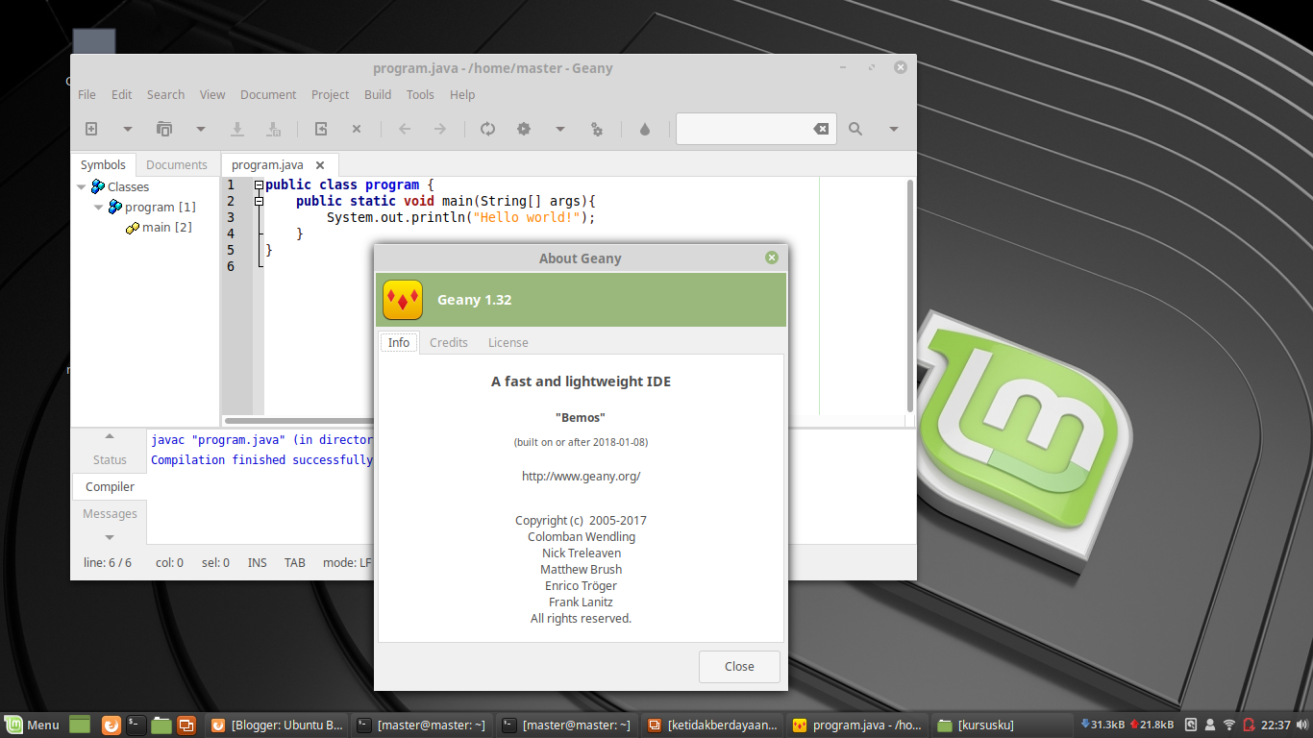This screenshot has height=738, width=1313.
Task: Create a new file with the toolbar New icon
Action: (x=91, y=129)
